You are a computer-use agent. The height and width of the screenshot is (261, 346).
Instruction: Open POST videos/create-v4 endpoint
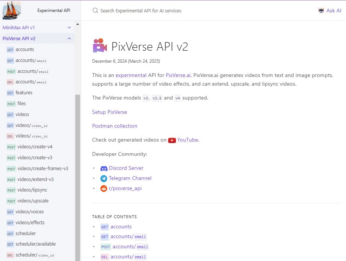coord(30,147)
